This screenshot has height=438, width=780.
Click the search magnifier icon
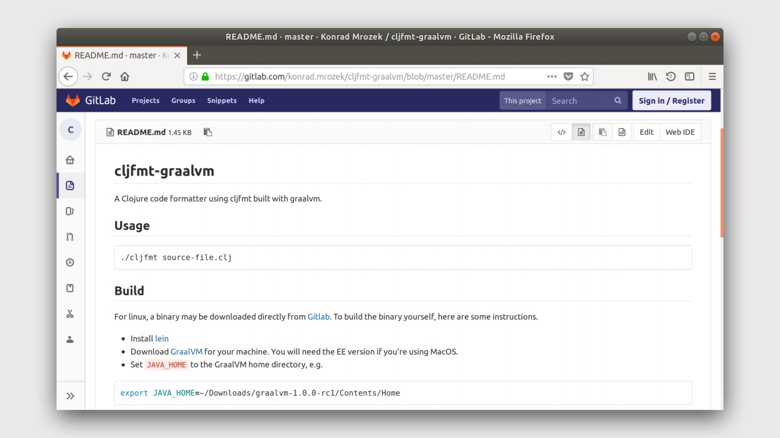click(x=618, y=100)
